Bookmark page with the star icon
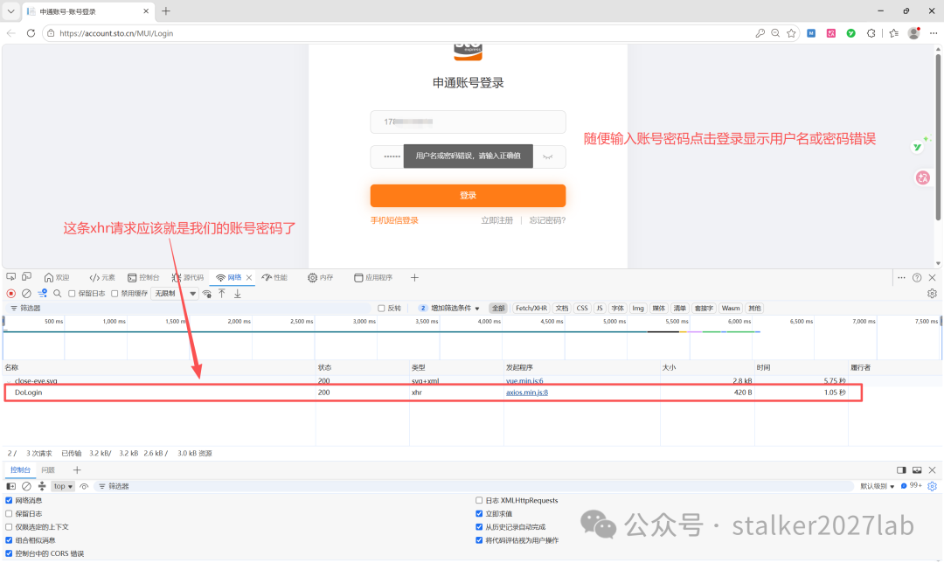 791,33
